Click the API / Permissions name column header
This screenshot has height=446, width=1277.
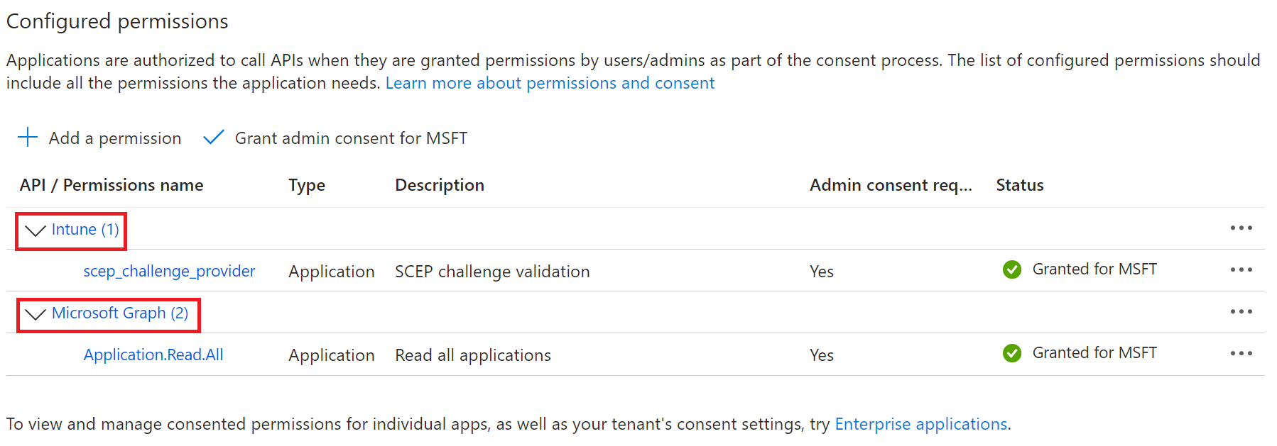click(112, 185)
